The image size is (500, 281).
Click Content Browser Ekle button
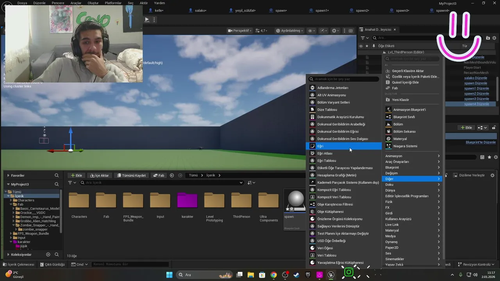coord(76,175)
